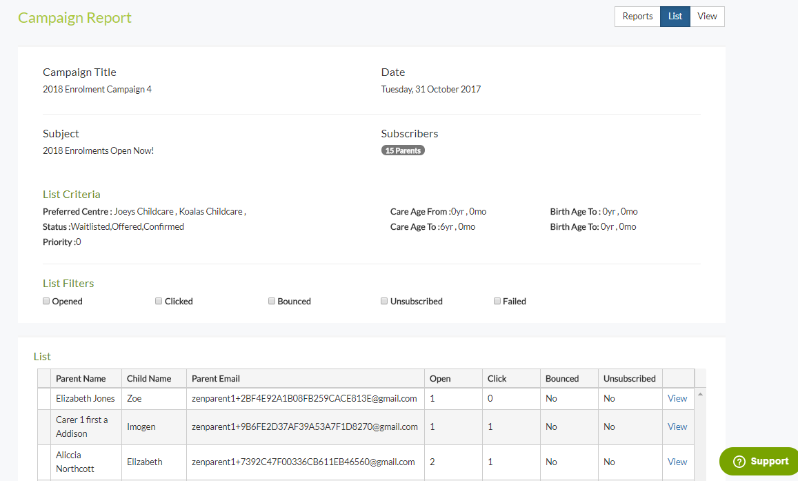This screenshot has width=798, height=481.
Task: Enable the Bounced filter checkbox
Action: click(272, 301)
